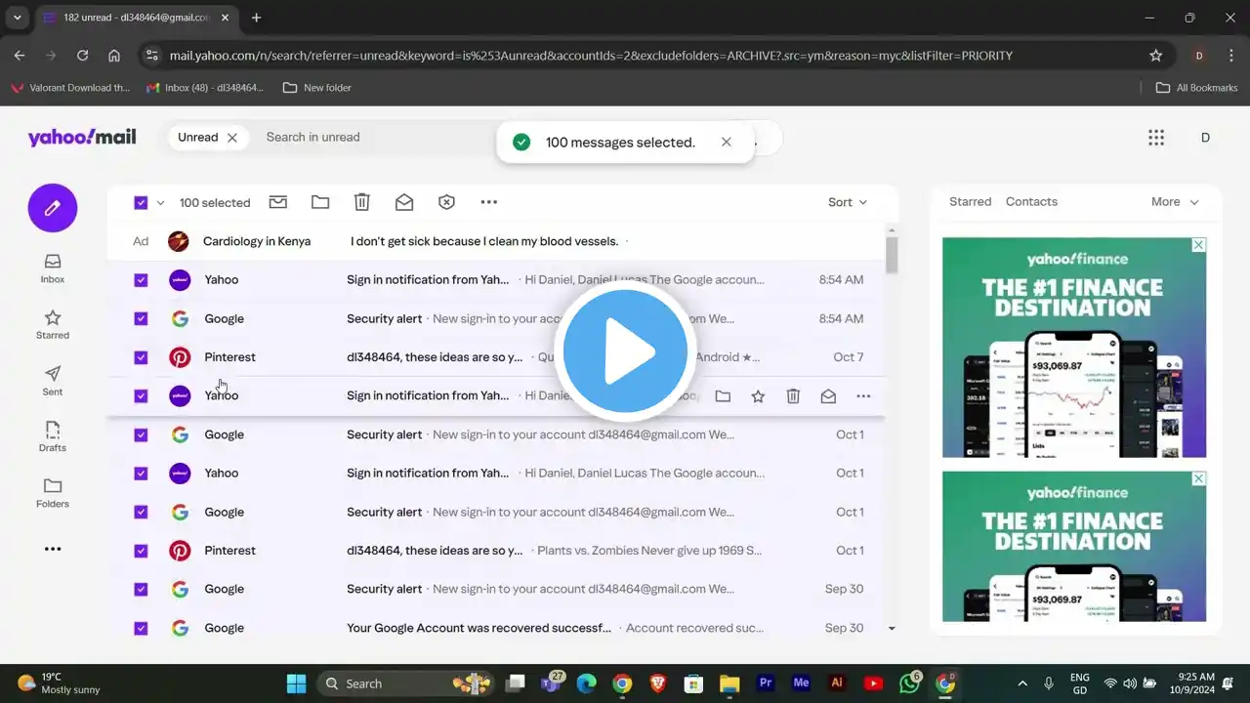Image resolution: width=1250 pixels, height=703 pixels.
Task: Uncheck the select all checkbox
Action: click(x=141, y=203)
